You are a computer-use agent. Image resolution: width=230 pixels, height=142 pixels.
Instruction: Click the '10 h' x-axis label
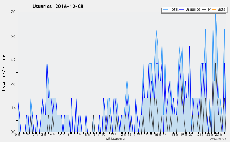(x=105, y=134)
